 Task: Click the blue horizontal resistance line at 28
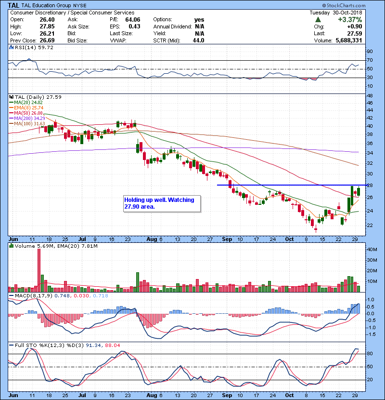coord(292,185)
